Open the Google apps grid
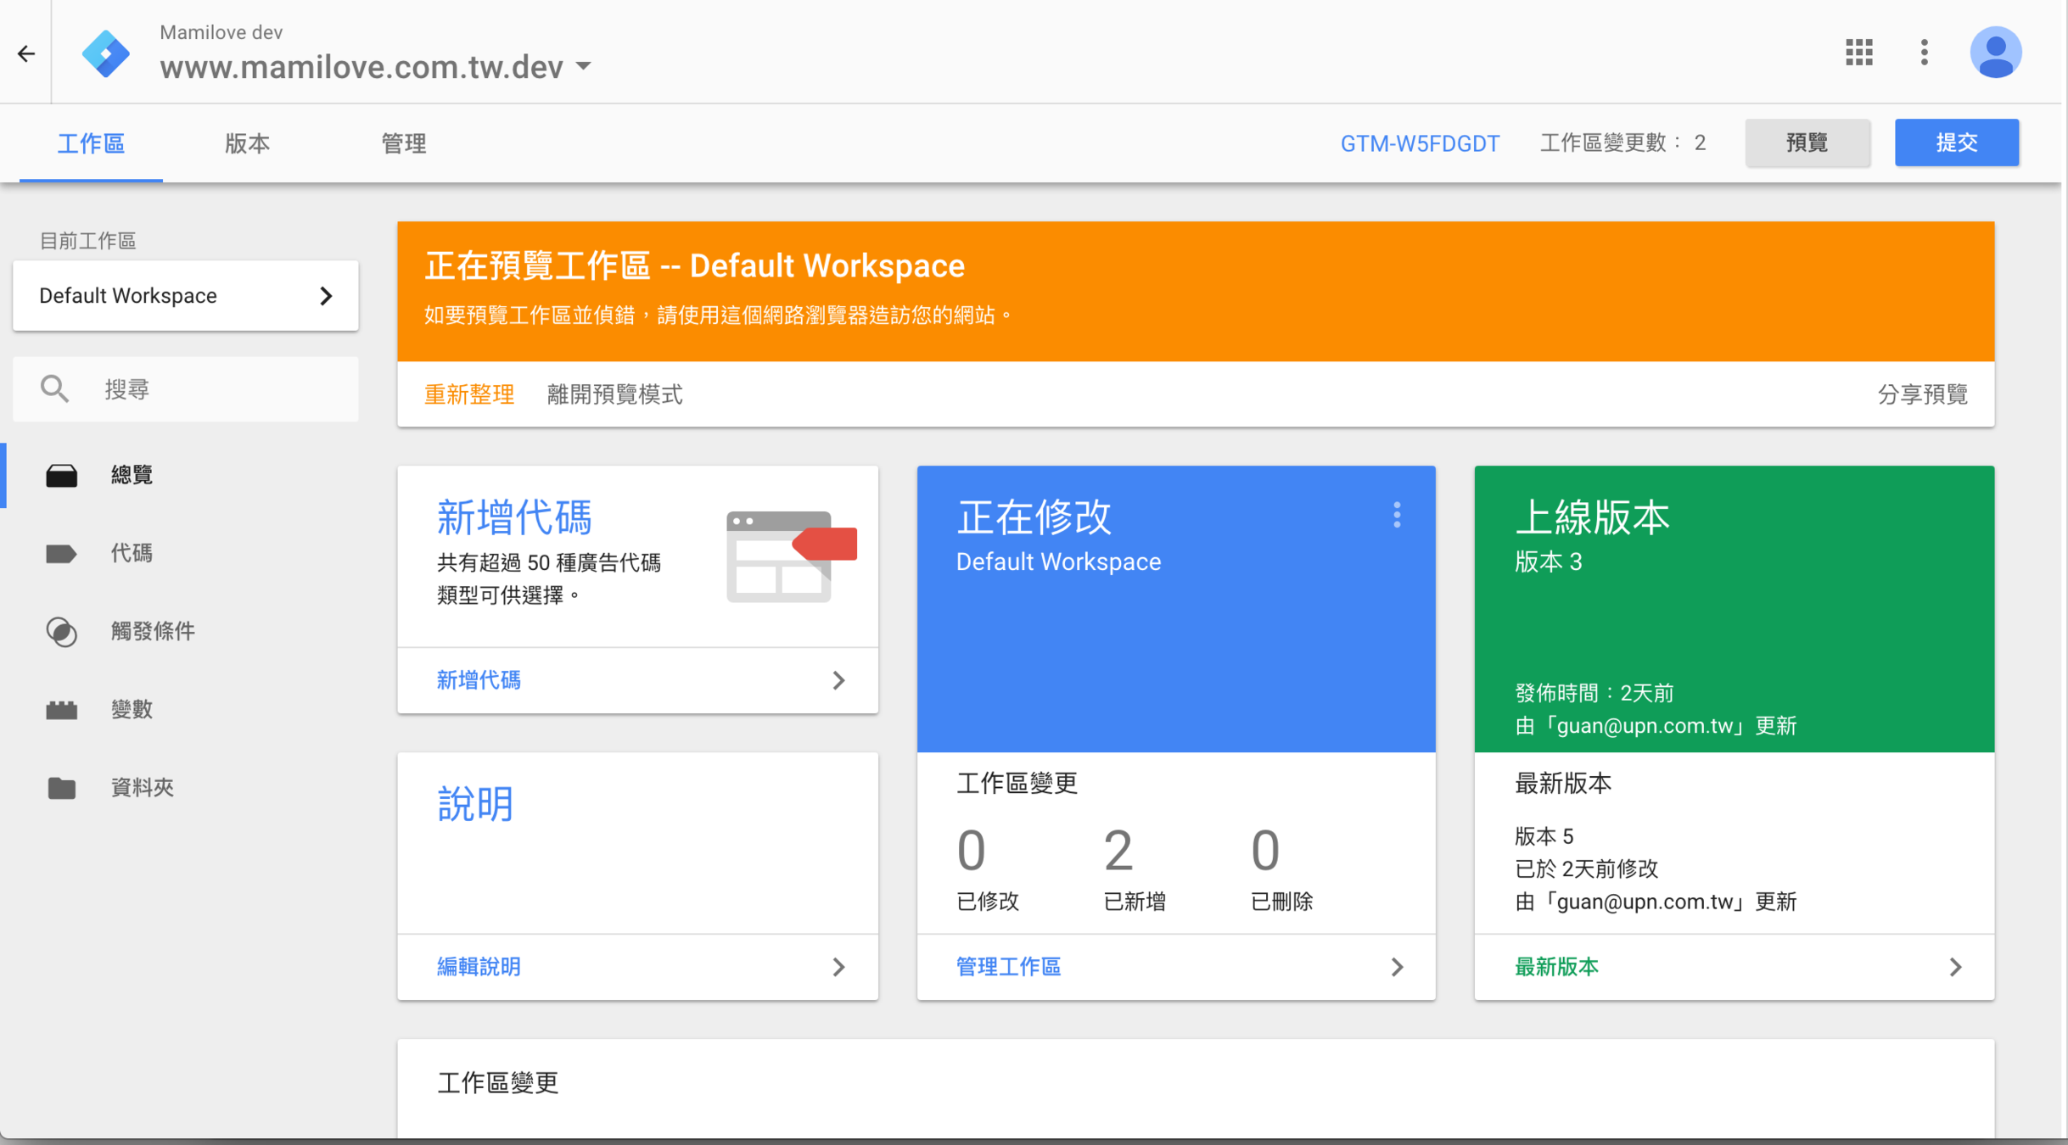This screenshot has width=2068, height=1145. pos(1858,53)
